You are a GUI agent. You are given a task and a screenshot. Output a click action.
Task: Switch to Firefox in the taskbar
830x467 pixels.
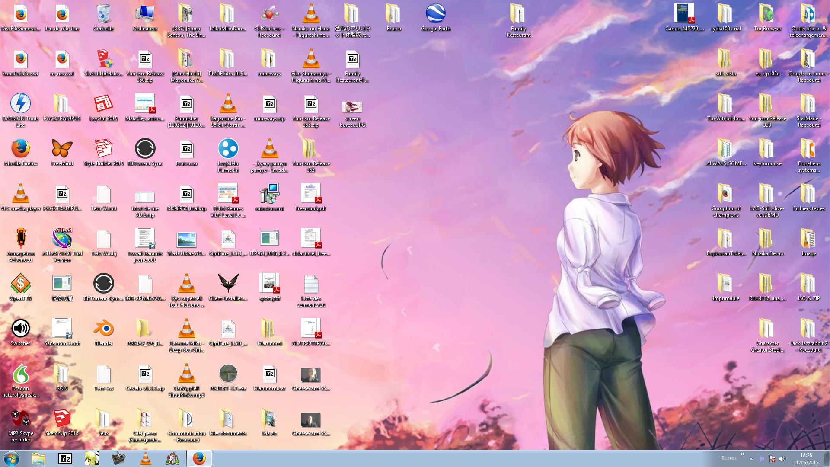[199, 458]
